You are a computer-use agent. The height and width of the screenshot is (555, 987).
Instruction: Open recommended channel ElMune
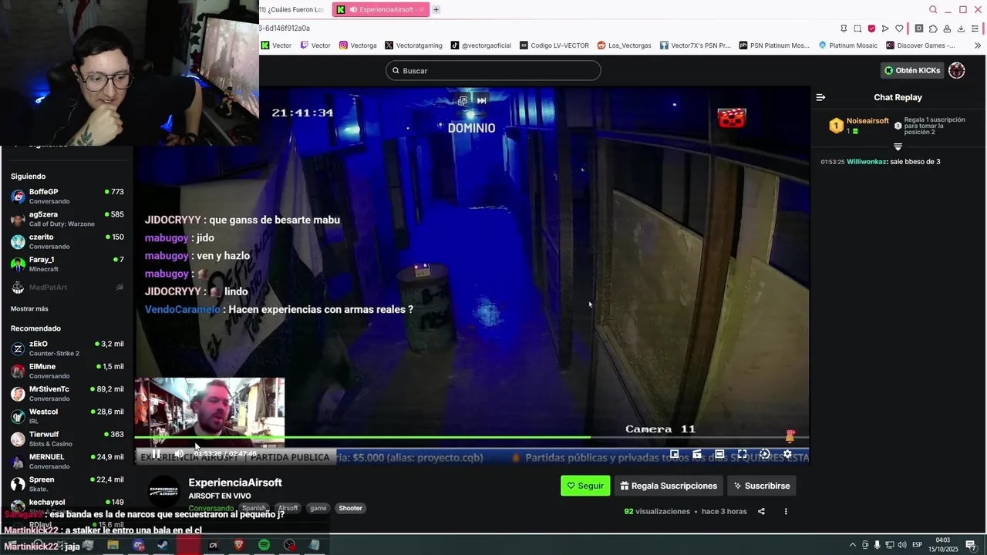[x=67, y=371]
